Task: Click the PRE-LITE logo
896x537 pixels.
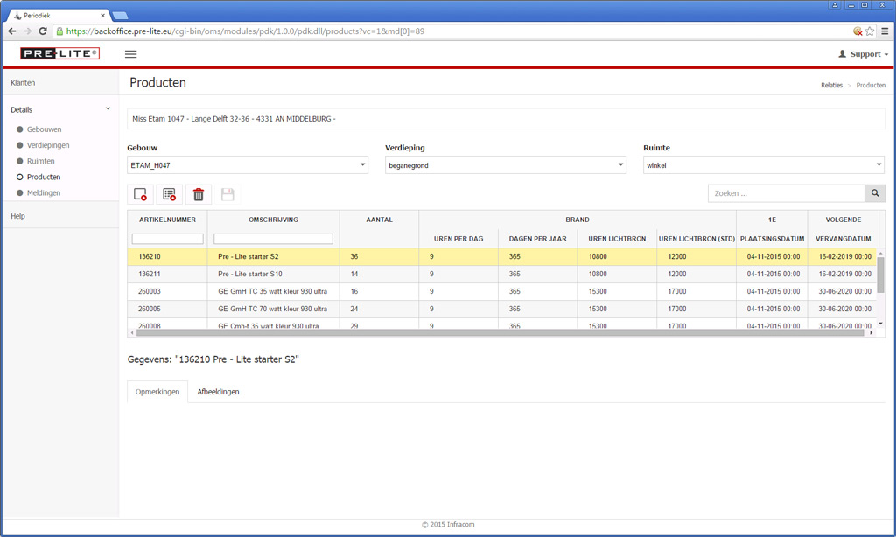Action: pyautogui.click(x=60, y=53)
